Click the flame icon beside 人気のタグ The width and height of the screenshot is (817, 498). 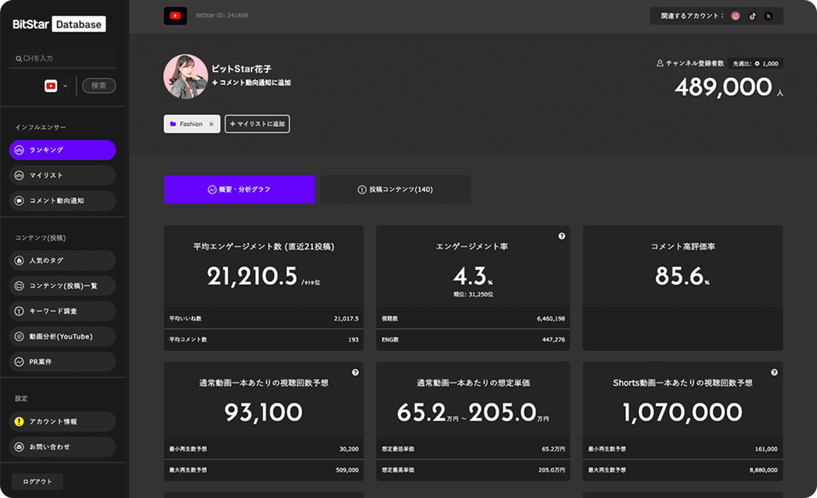20,260
